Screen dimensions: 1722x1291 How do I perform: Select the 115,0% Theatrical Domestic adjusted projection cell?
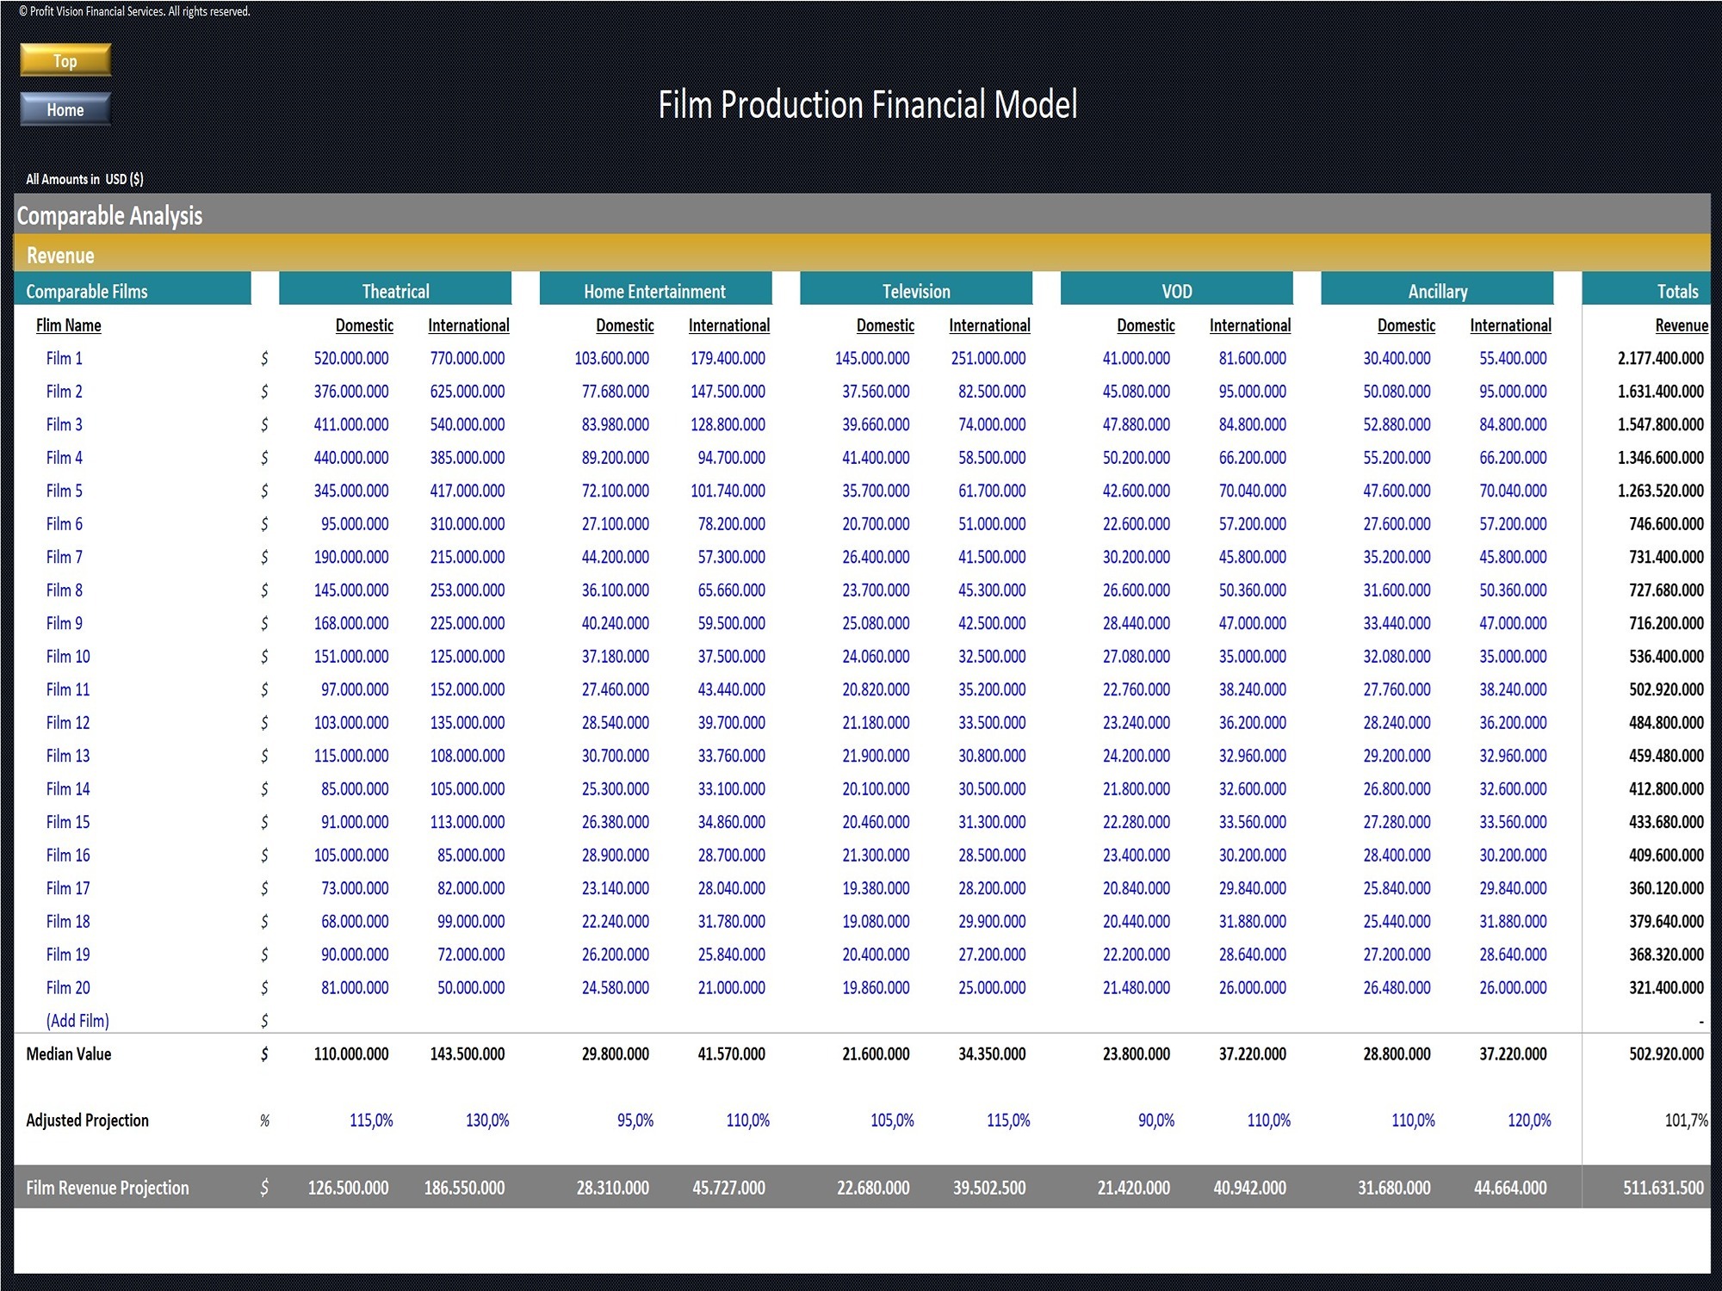[x=370, y=1120]
